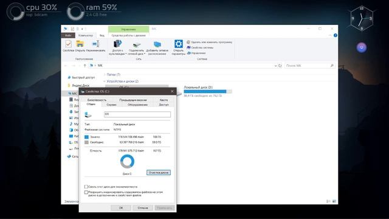Click the Сеть network icon in sidebar
Image resolution: width=389 pixels, height=219 pixels.
[x=69, y=156]
